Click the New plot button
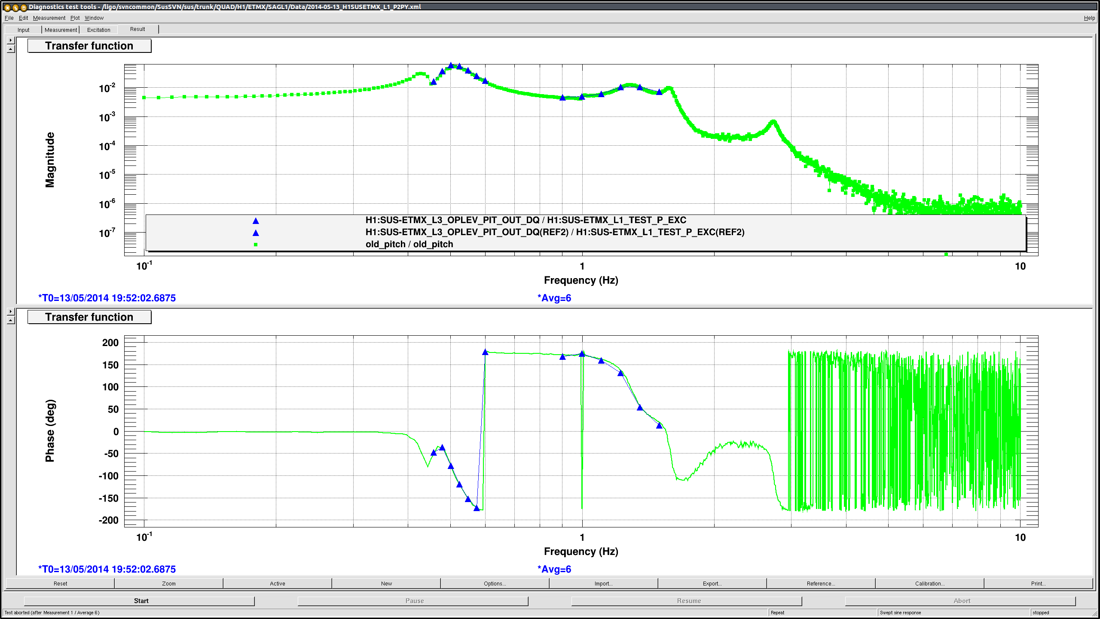Image resolution: width=1100 pixels, height=619 pixels. (386, 583)
